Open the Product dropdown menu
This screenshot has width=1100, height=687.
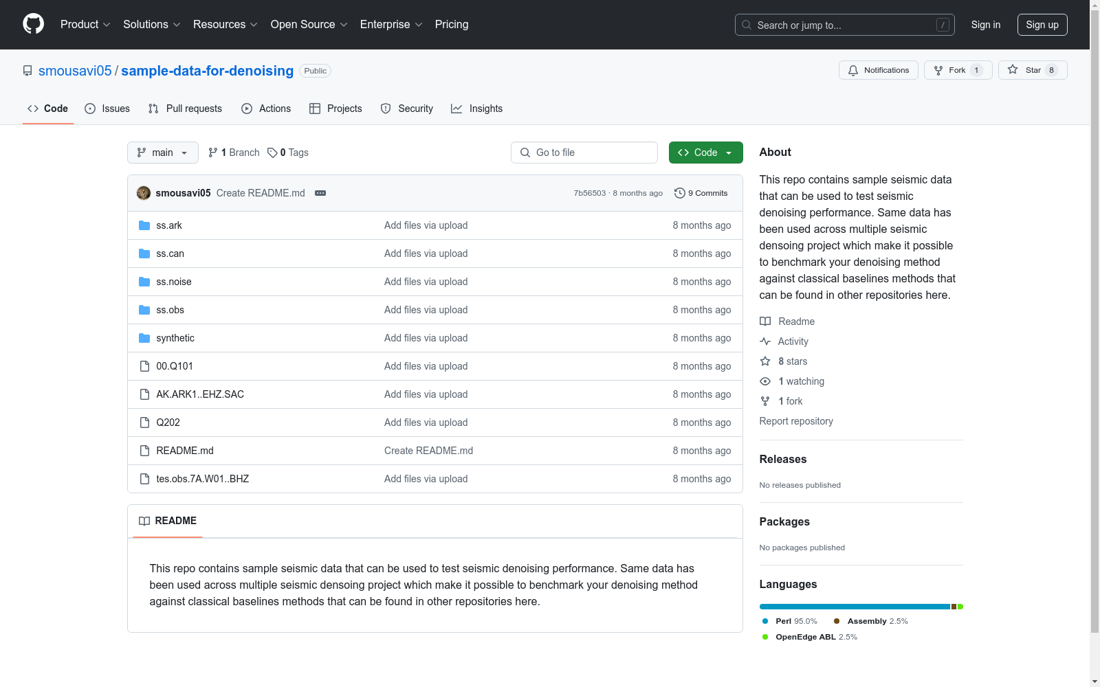[85, 25]
